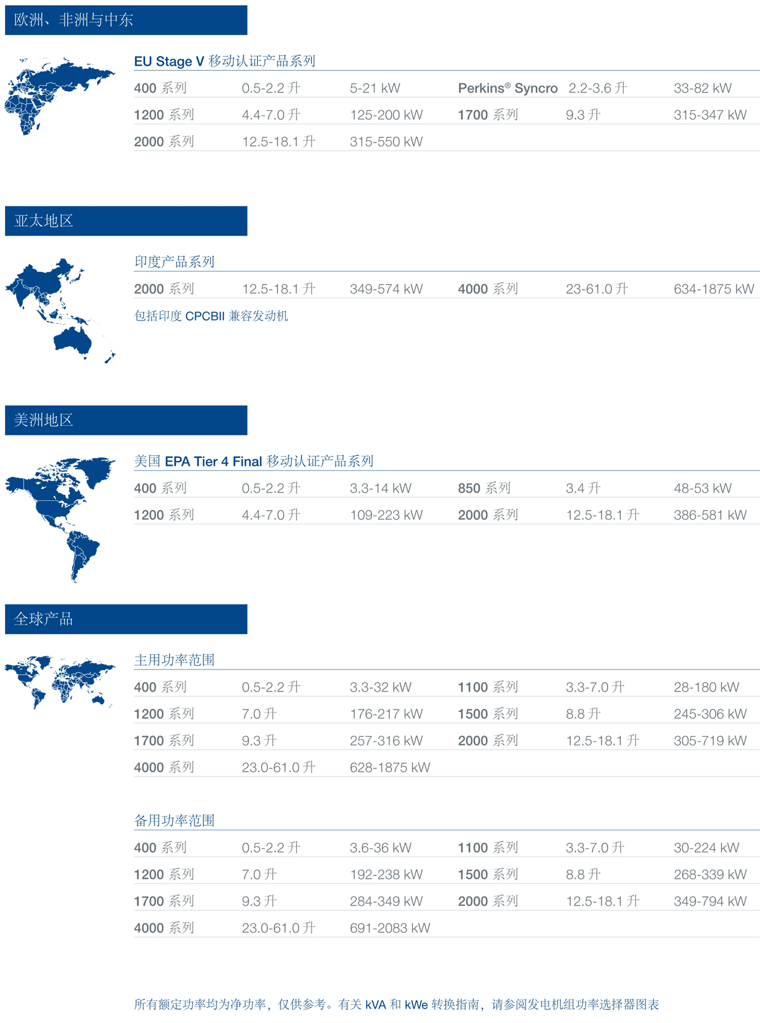Image resolution: width=760 pixels, height=1023 pixels.
Task: Click the Americas region map
Action: [60, 516]
